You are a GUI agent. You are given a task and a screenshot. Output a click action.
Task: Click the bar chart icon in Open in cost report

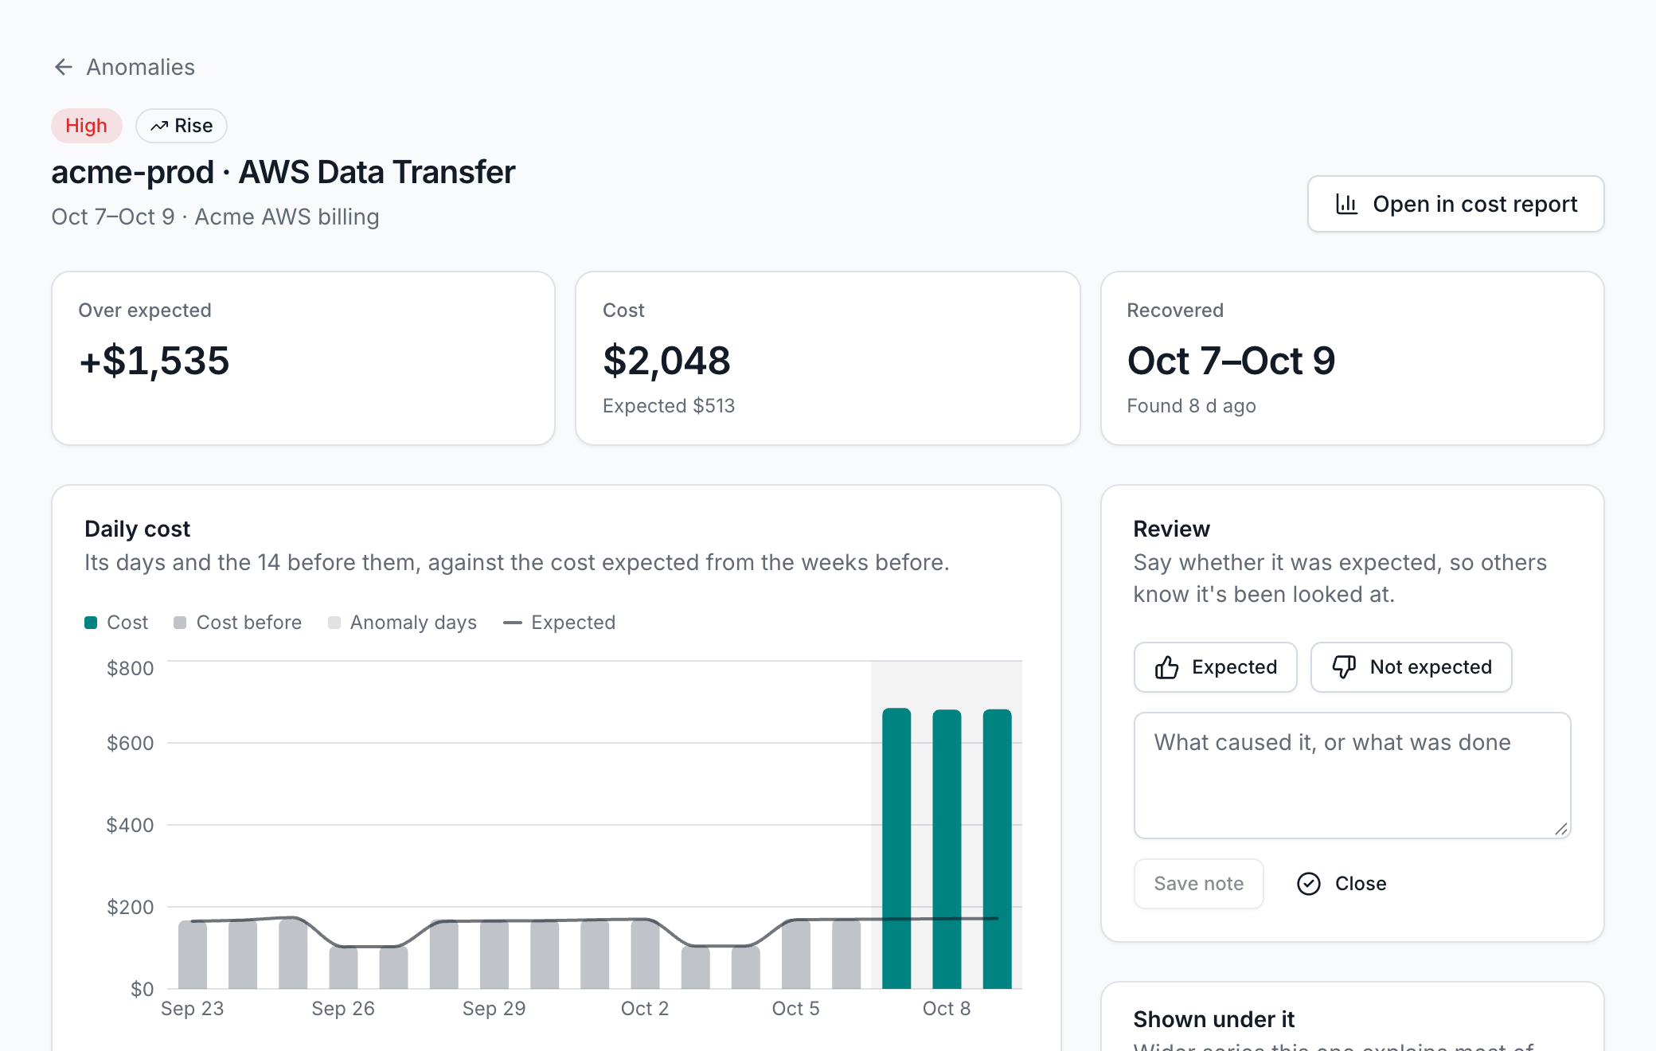(x=1346, y=204)
